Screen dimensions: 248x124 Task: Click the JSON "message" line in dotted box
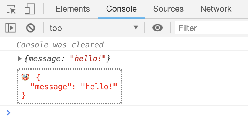(74, 87)
